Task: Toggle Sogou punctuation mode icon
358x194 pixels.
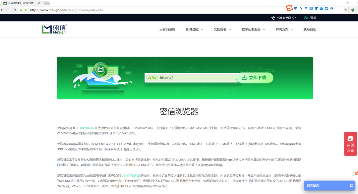Action: 301,8
